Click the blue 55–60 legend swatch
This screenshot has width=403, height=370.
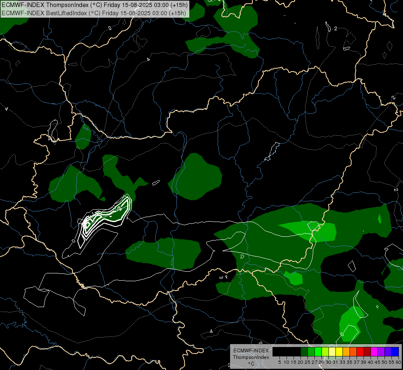395,351
